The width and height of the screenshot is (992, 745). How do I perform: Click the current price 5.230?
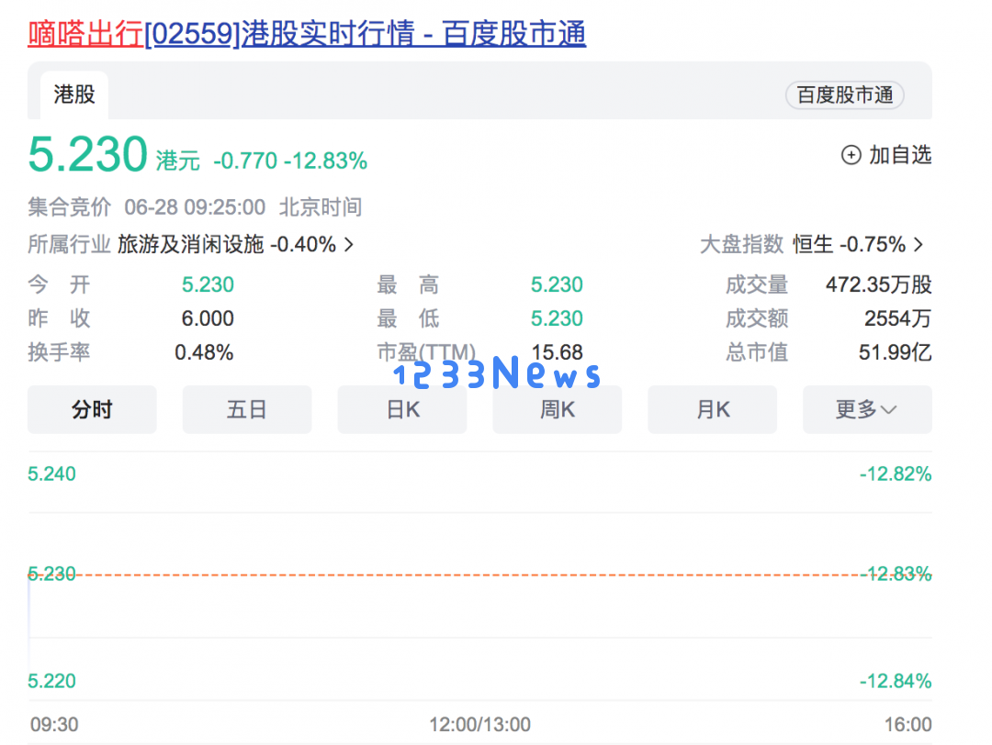(88, 154)
